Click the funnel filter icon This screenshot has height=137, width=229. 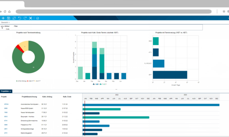(2, 27)
